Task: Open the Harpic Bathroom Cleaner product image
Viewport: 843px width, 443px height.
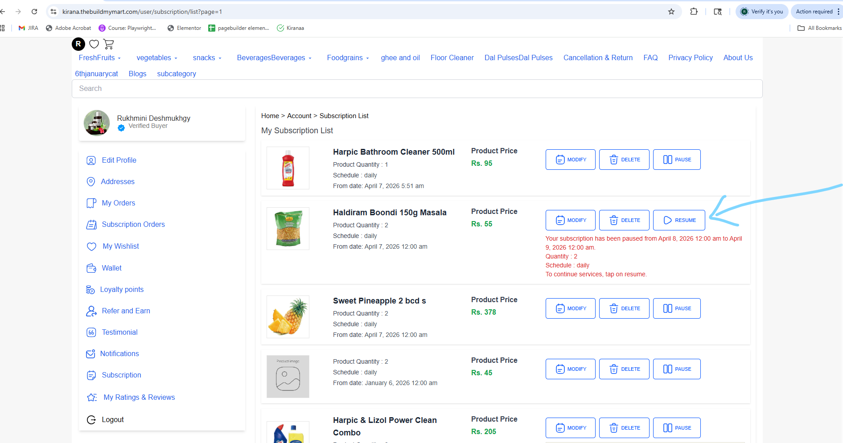Action: tap(288, 168)
